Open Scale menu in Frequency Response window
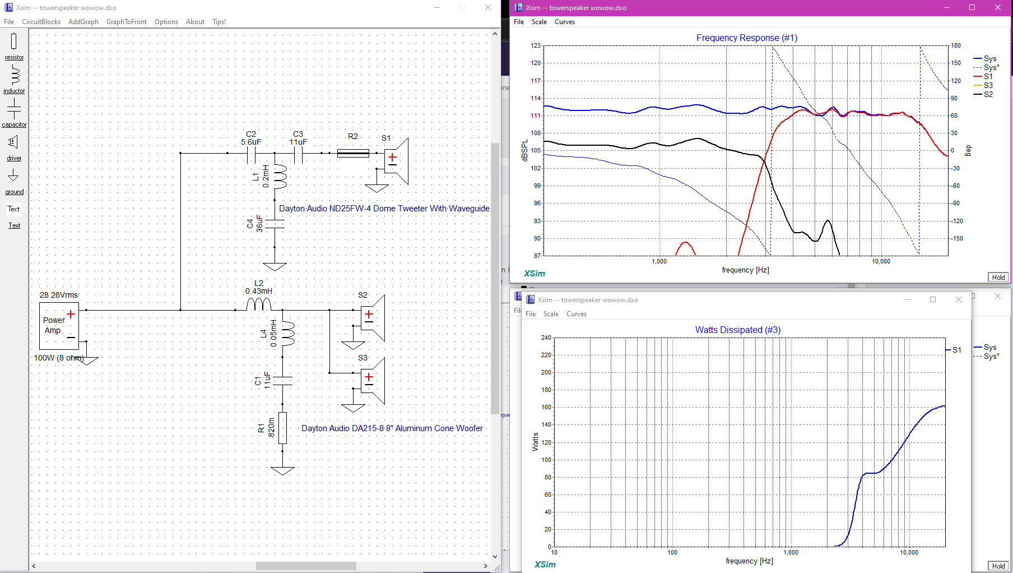Image resolution: width=1013 pixels, height=573 pixels. point(539,22)
